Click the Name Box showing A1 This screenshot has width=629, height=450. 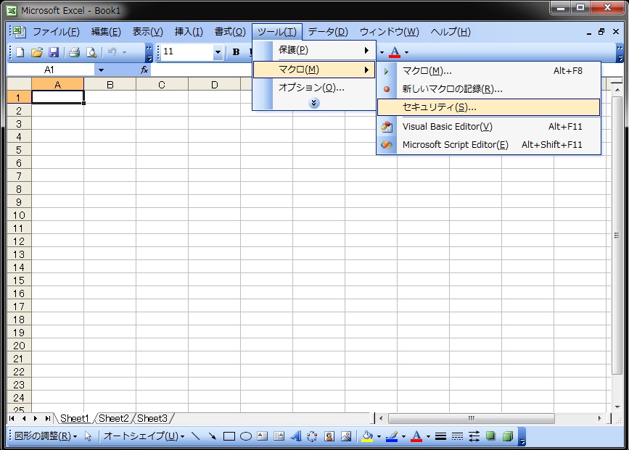click(x=51, y=70)
